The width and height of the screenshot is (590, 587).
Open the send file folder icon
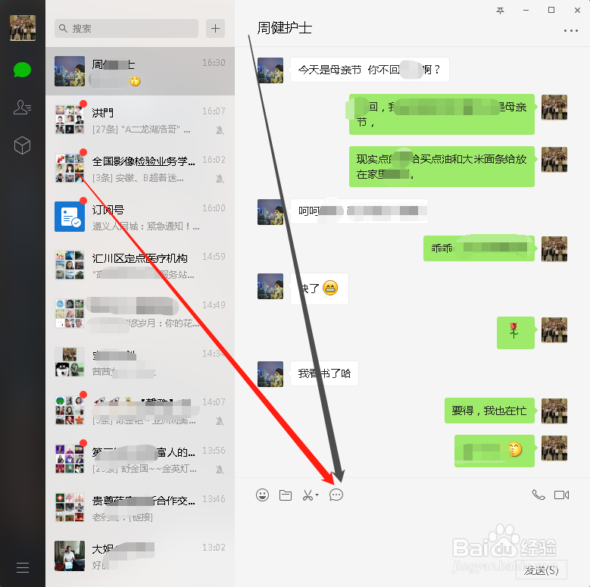(286, 495)
